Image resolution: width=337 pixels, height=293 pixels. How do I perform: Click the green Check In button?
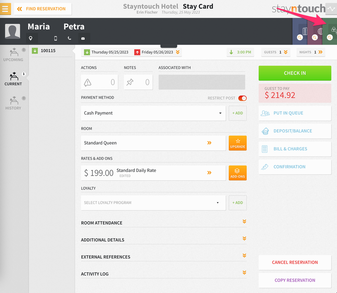coord(295,73)
